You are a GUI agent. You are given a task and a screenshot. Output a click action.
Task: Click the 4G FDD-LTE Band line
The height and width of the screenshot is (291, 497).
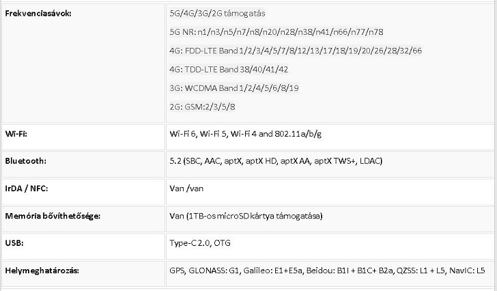(x=296, y=51)
